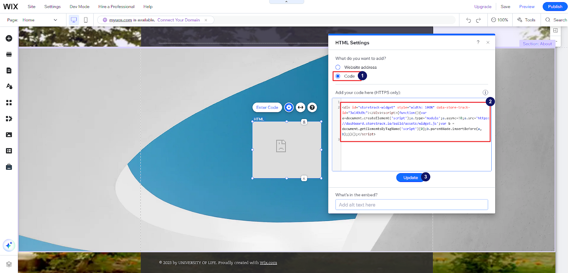Open the 100% zoom control
This screenshot has height=273, width=568.
point(499,20)
